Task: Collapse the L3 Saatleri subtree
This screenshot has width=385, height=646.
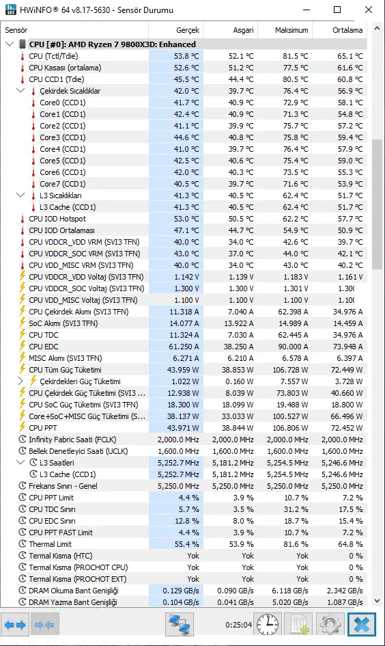Action: pos(20,462)
